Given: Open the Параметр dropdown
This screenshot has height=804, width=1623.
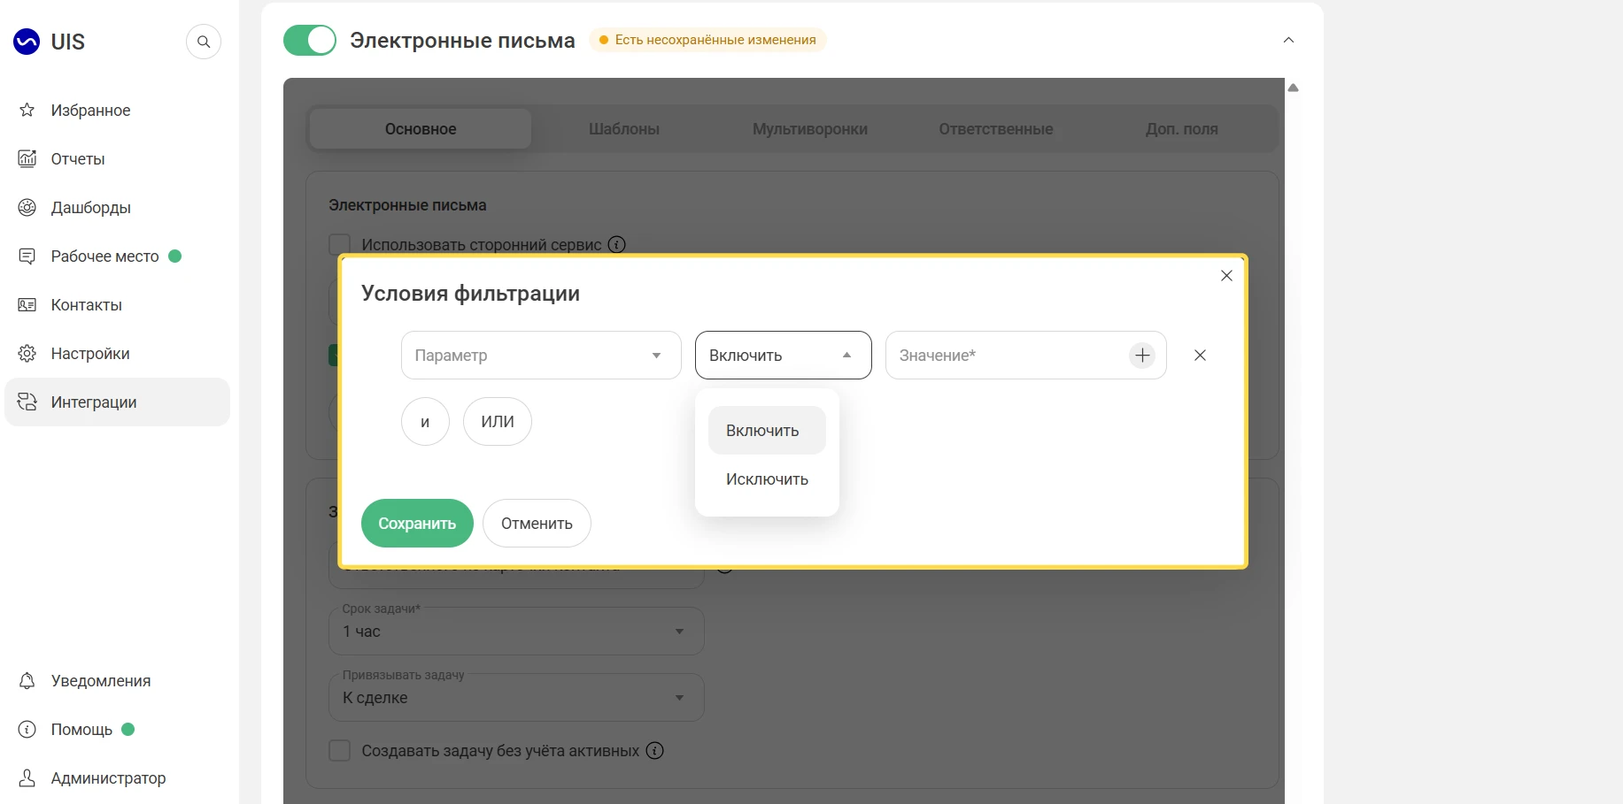Looking at the screenshot, I should 541,355.
